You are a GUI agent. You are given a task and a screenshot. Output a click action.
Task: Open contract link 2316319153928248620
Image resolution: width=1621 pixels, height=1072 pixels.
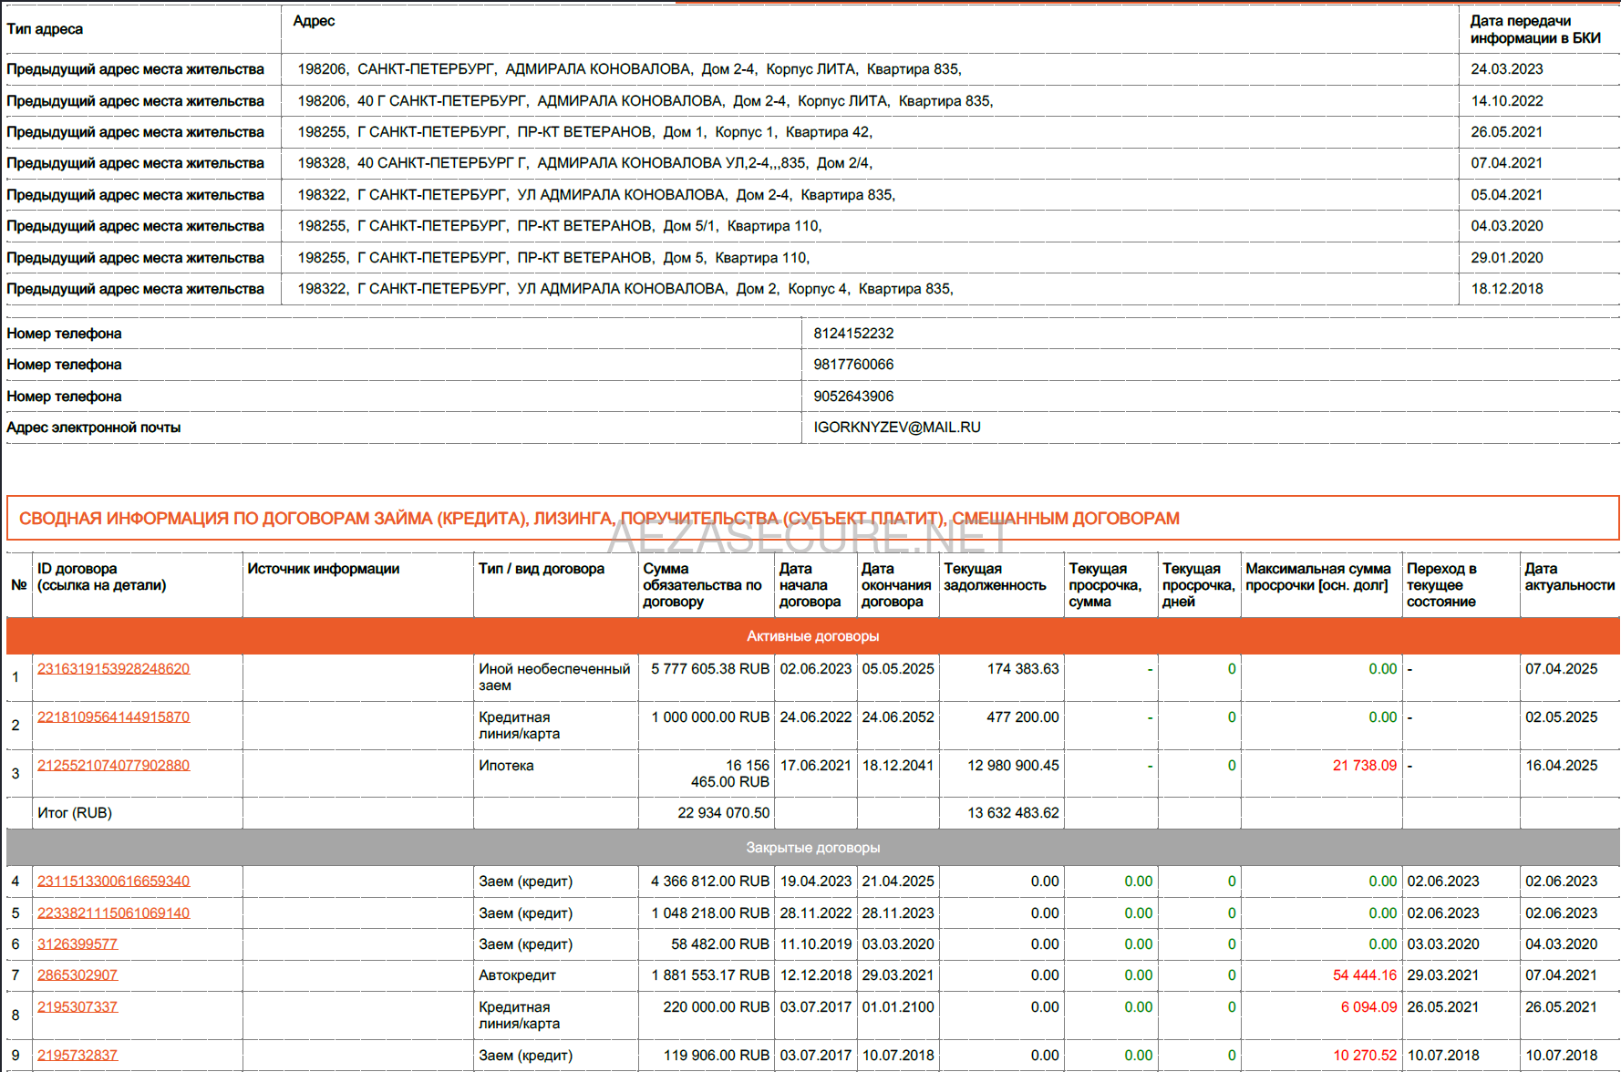pos(113,669)
